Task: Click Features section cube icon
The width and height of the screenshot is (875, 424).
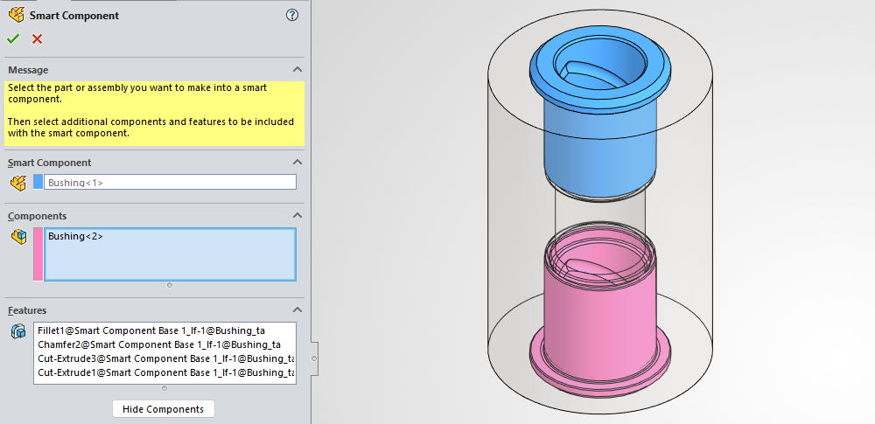Action: (19, 331)
